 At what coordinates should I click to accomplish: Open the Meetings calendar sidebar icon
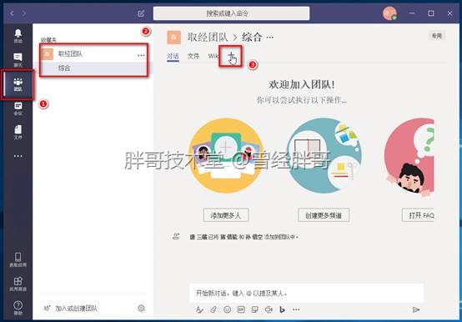click(18, 108)
